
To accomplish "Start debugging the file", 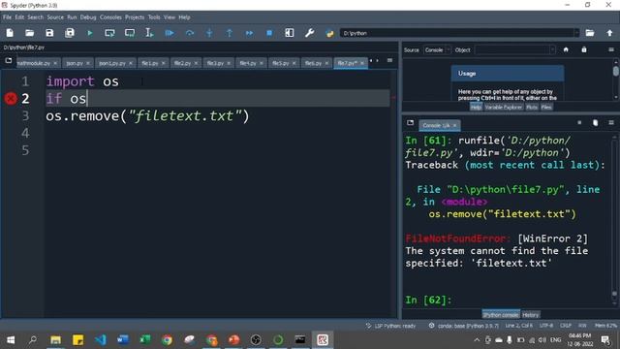I will [170, 33].
